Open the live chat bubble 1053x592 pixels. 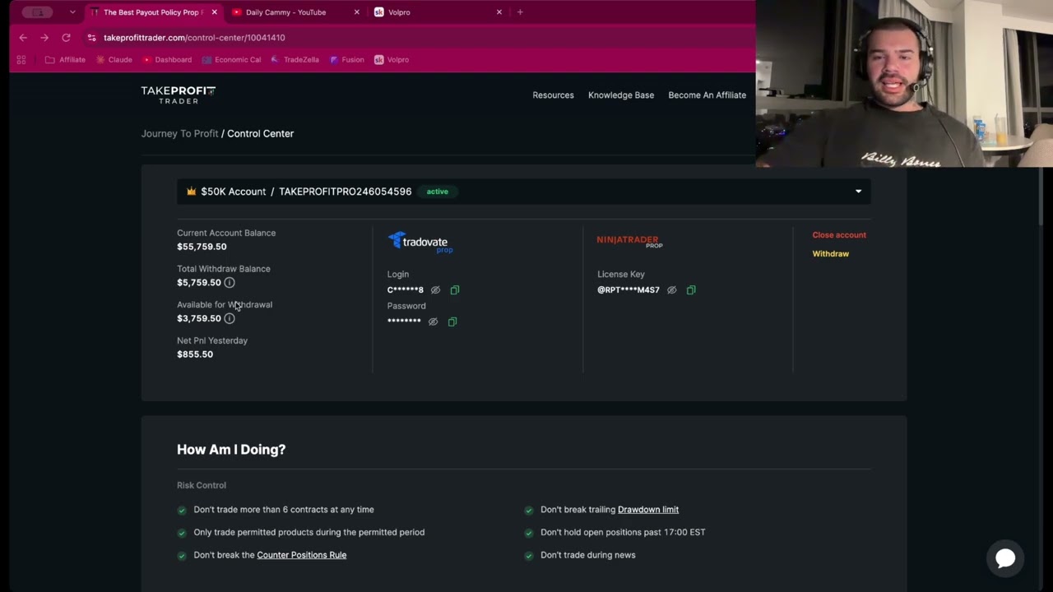coord(1005,558)
